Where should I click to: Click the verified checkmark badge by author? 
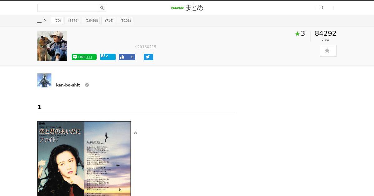pyautogui.click(x=87, y=85)
